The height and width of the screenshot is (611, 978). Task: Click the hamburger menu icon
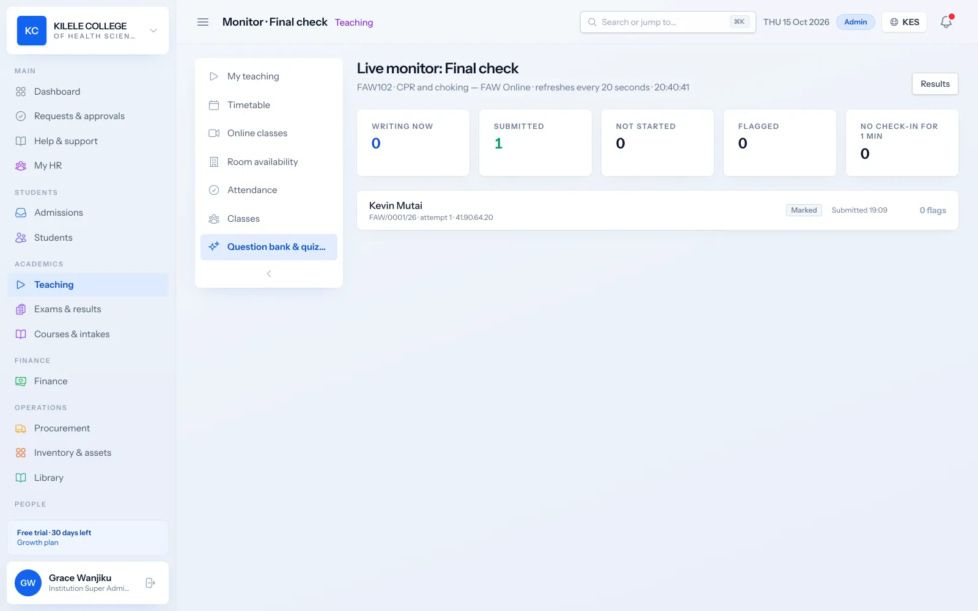coord(203,22)
